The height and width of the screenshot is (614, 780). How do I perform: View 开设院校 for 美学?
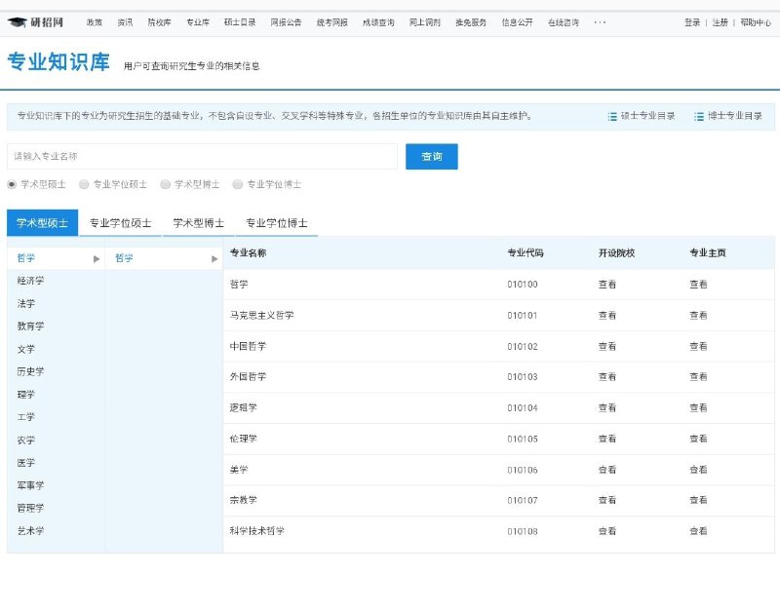click(607, 470)
